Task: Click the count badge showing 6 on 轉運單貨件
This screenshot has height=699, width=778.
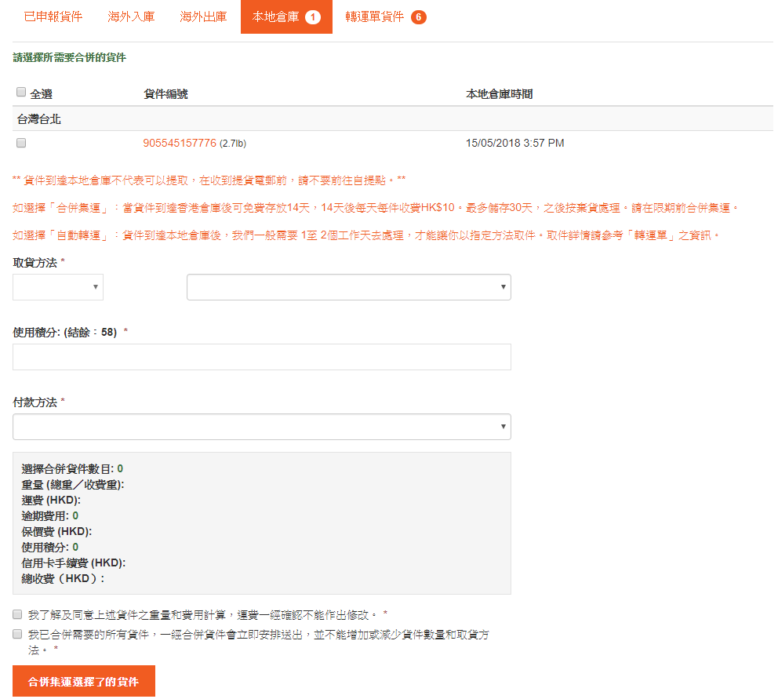Action: pos(418,17)
